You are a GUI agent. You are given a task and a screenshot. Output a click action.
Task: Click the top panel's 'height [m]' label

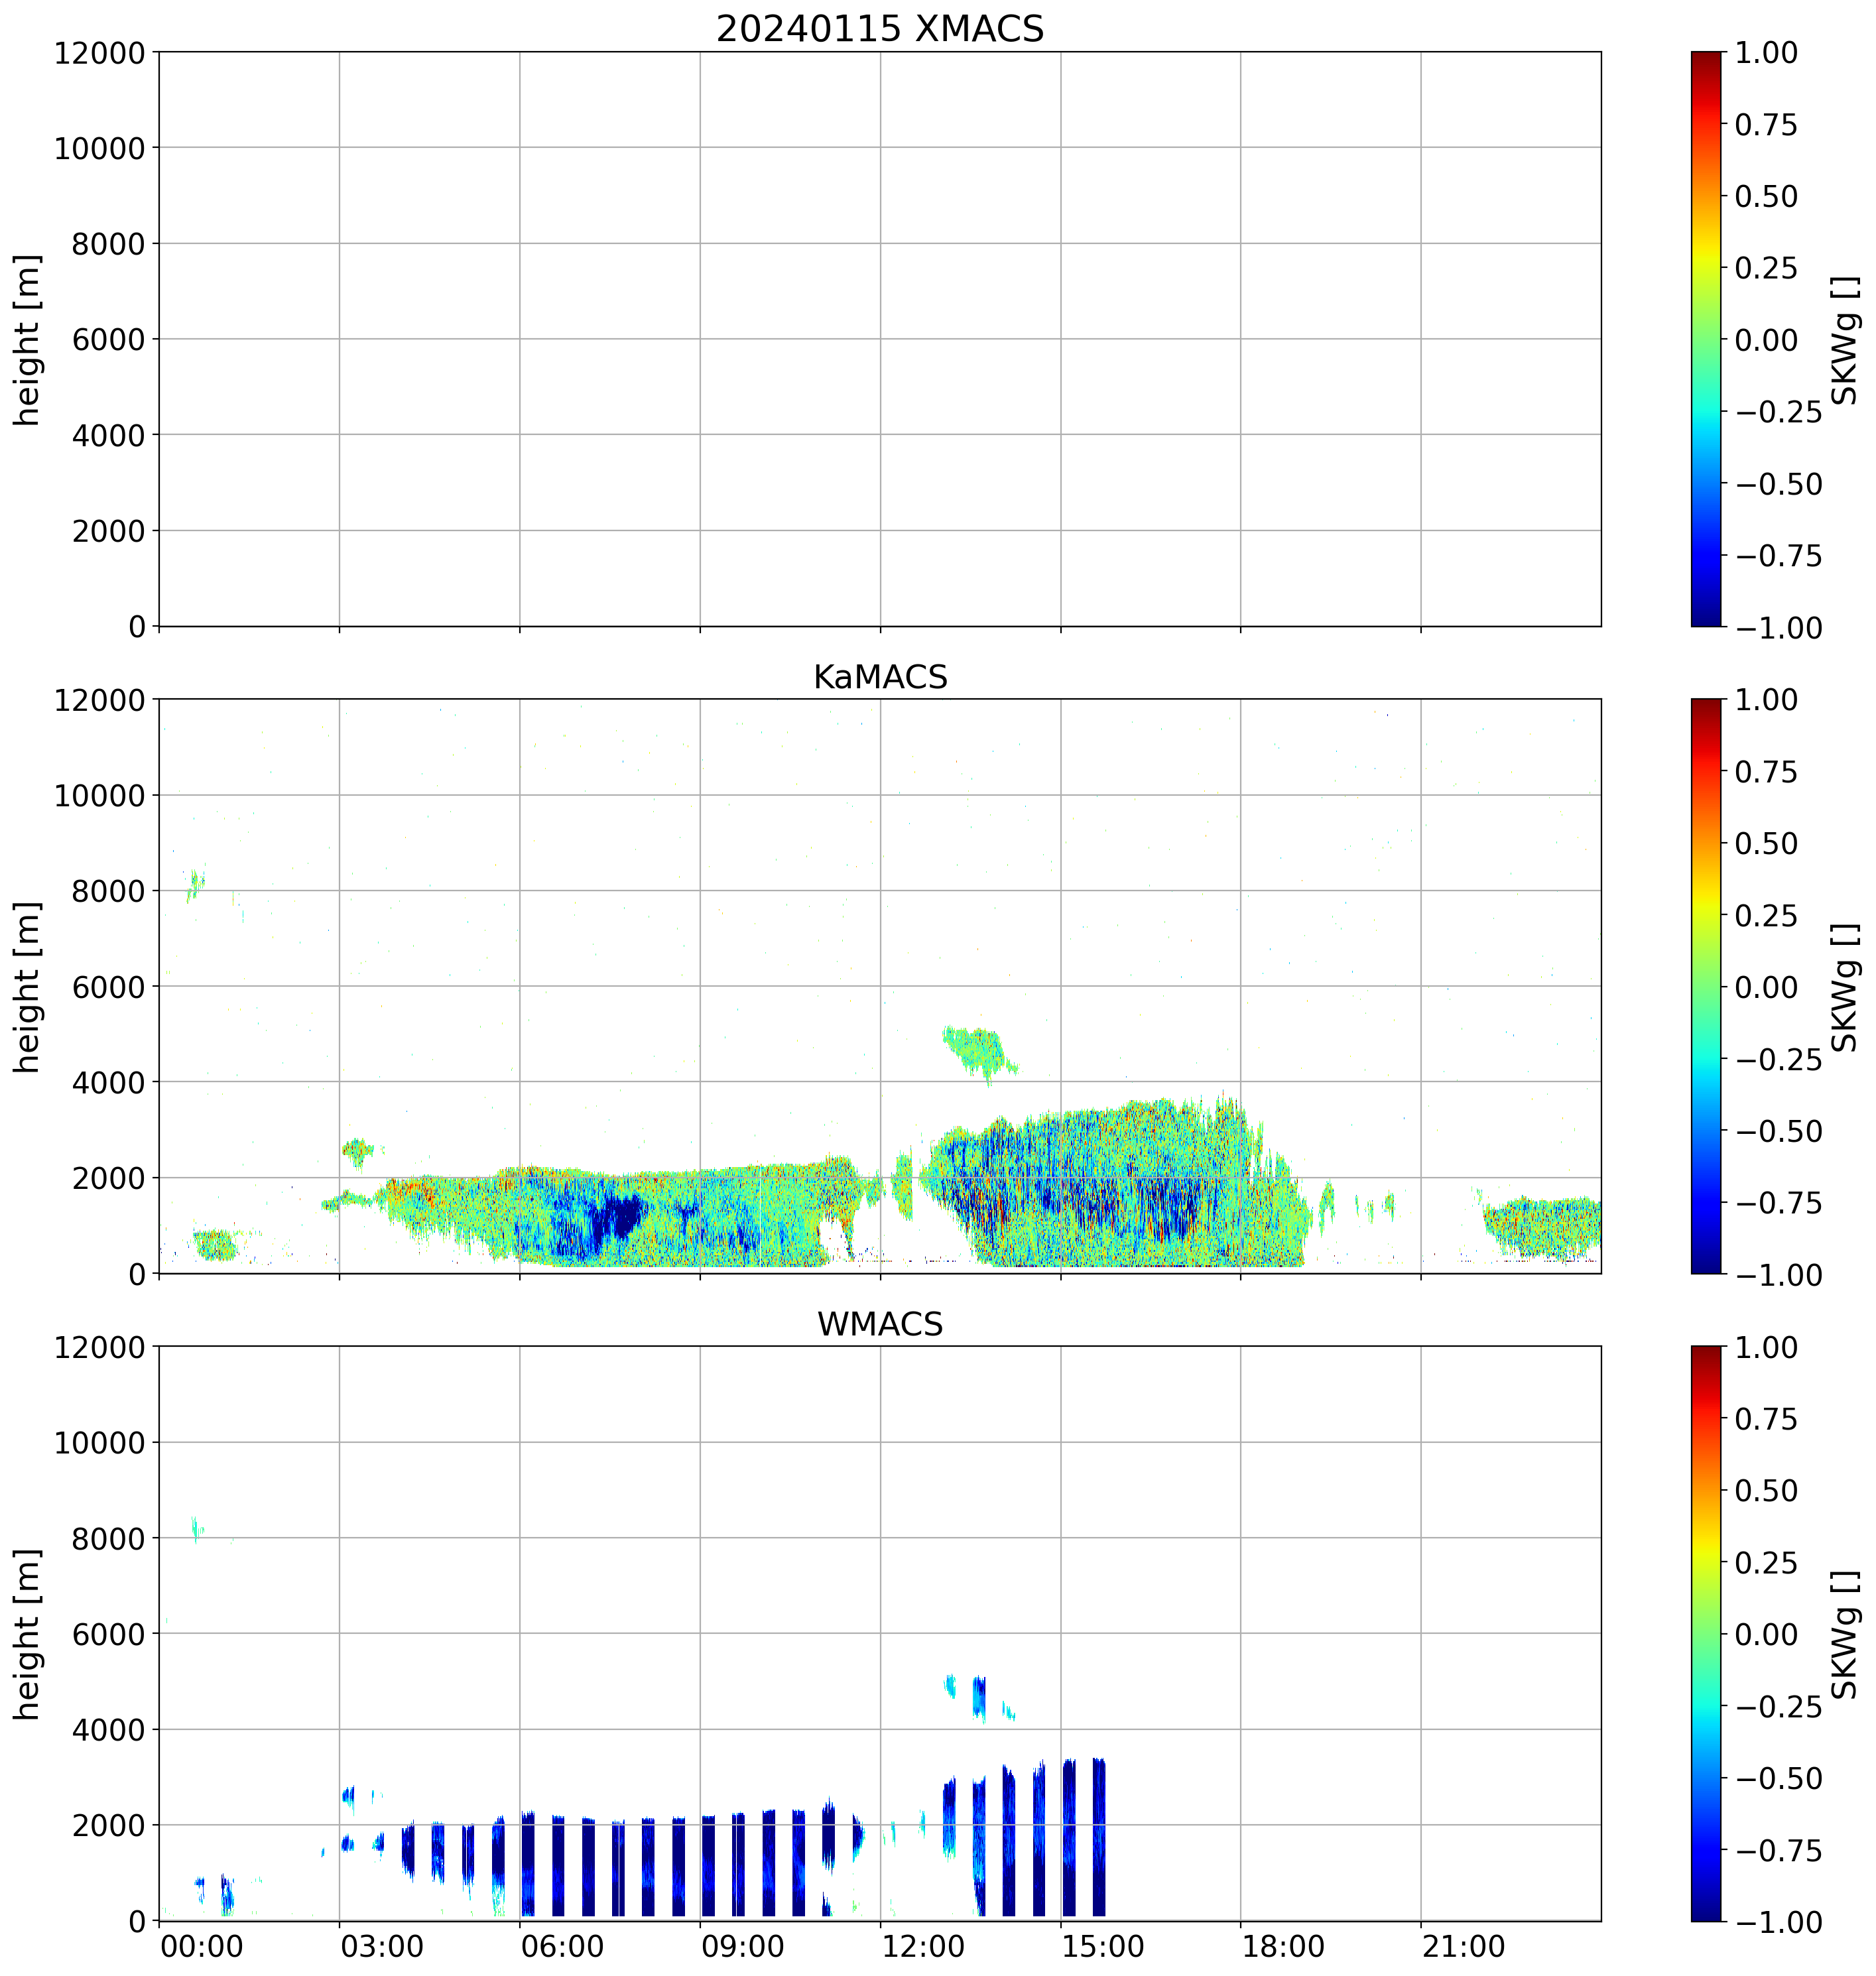(x=27, y=339)
